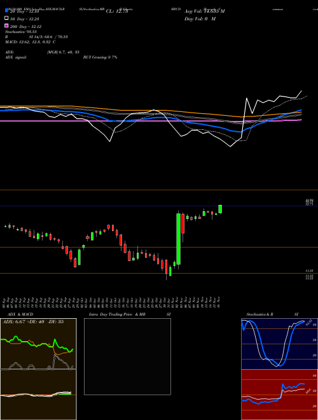318x420 pixels.
Task: Click the red RSI mini chart
Action: tap(279, 395)
